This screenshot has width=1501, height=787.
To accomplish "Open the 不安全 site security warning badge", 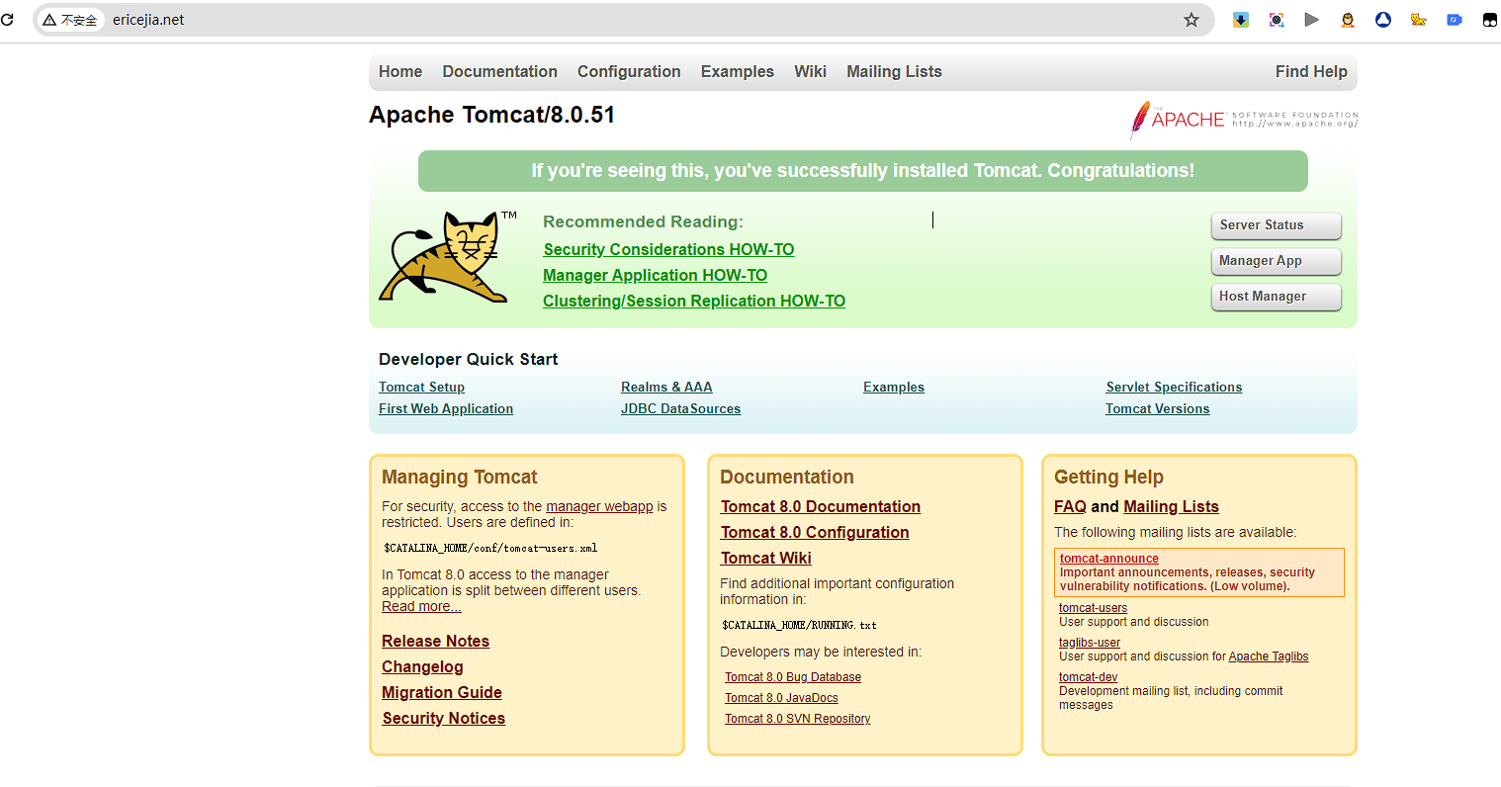I will coord(70,20).
